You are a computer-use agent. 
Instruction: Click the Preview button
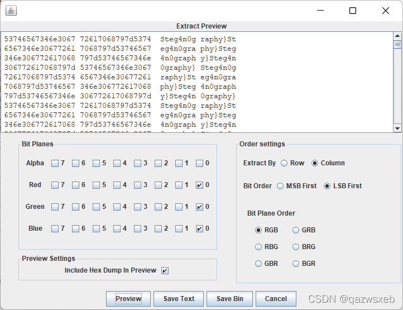[128, 299]
